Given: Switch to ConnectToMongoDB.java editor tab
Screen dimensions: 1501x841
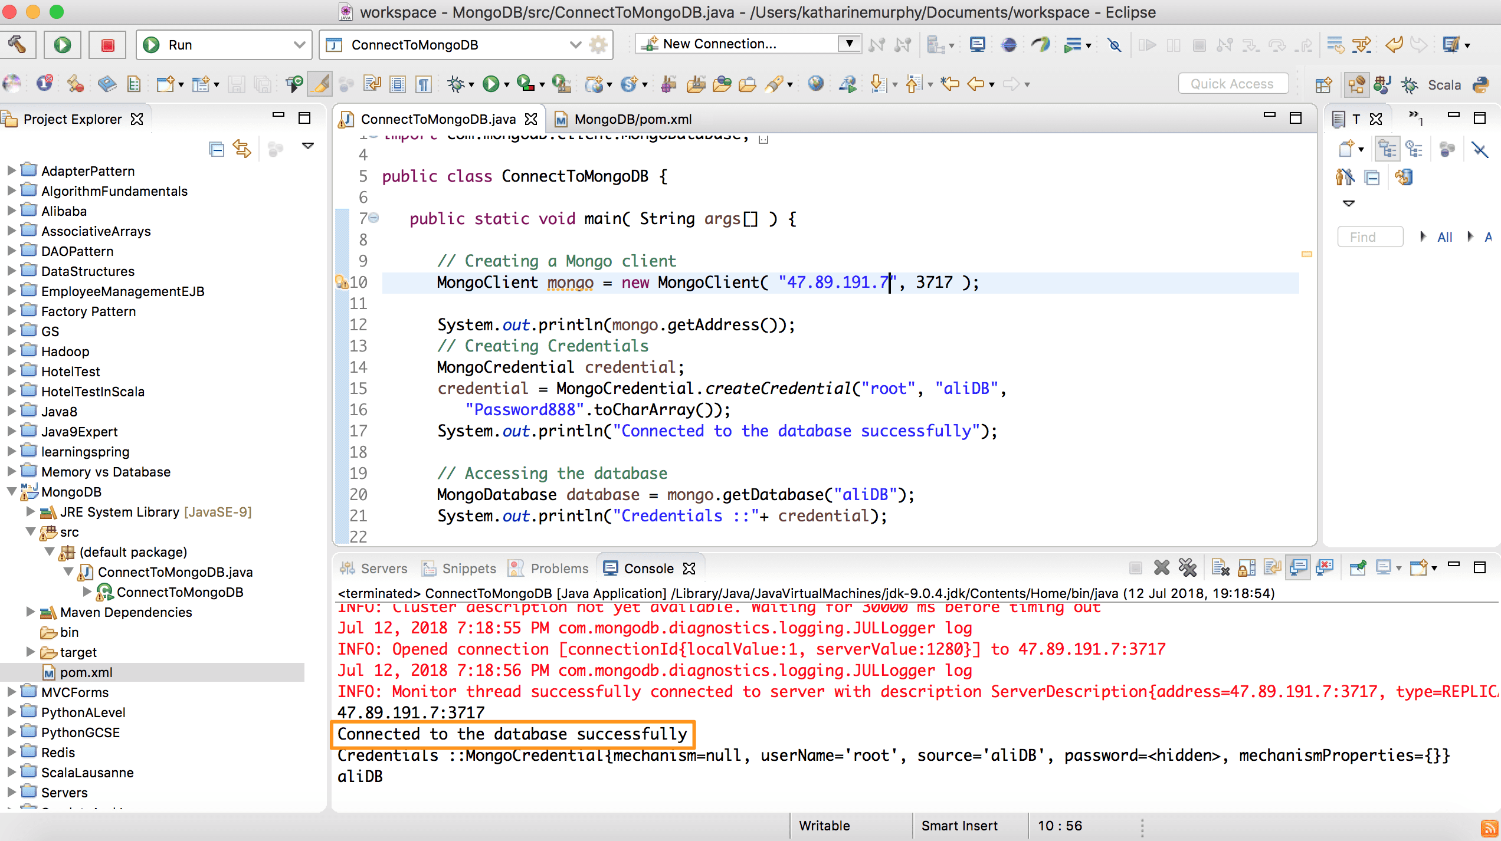Looking at the screenshot, I should point(438,119).
